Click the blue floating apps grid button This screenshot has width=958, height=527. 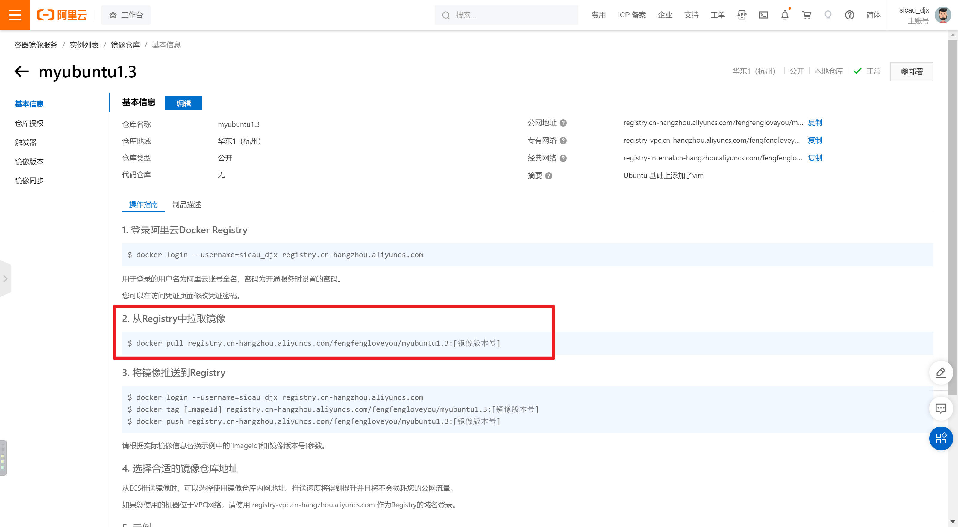(x=941, y=438)
